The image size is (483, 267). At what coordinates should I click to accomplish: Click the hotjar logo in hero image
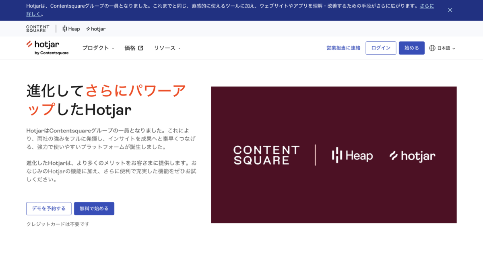[413, 155]
